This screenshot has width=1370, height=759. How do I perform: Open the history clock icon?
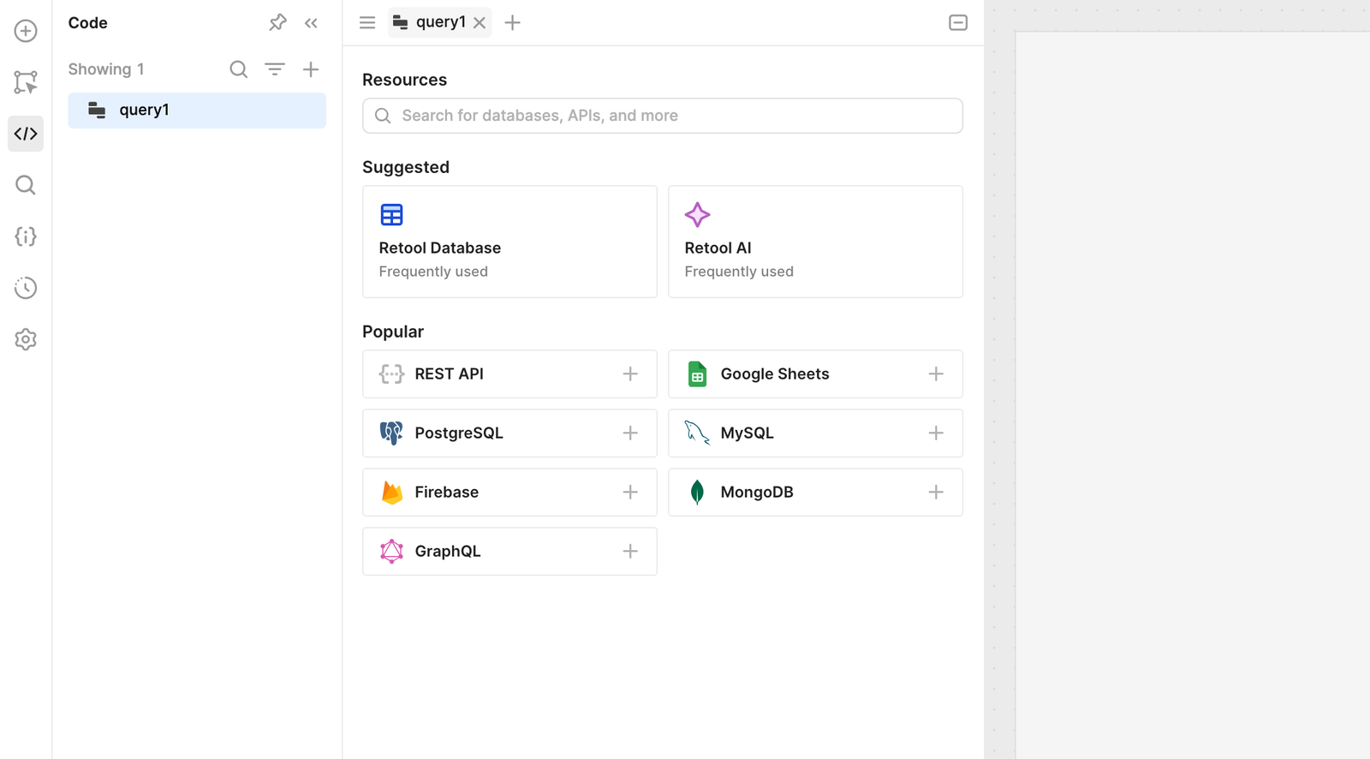tap(26, 288)
